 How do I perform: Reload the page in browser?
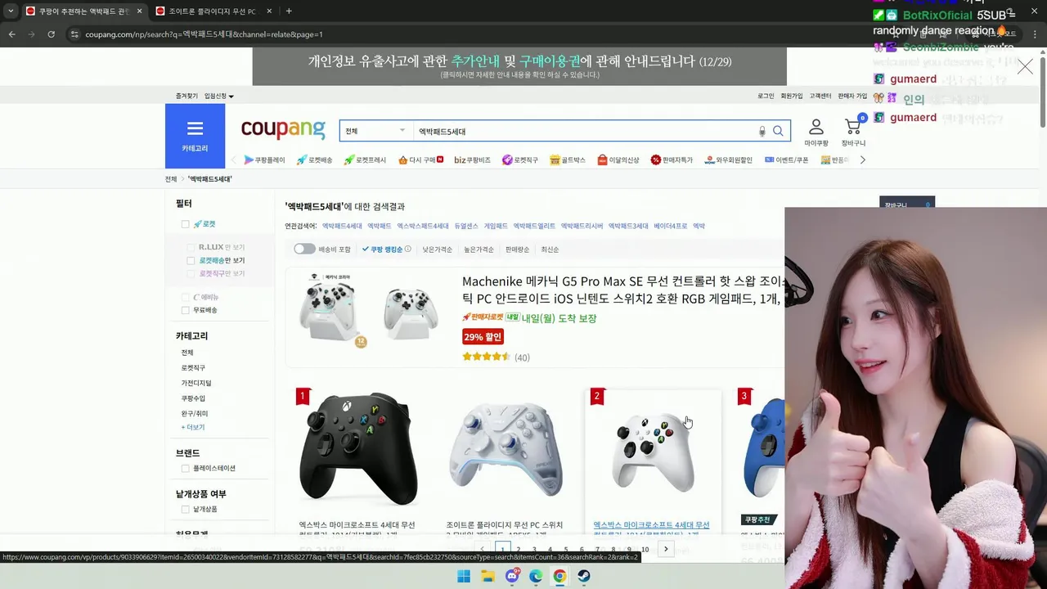tap(51, 34)
